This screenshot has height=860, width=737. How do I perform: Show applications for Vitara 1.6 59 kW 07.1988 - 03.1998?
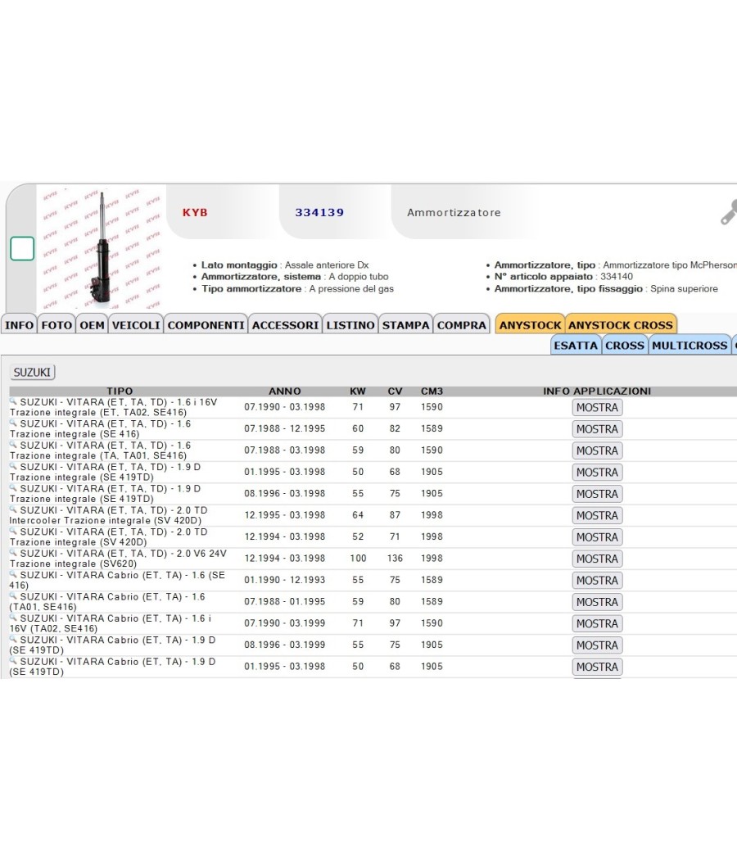tap(597, 450)
